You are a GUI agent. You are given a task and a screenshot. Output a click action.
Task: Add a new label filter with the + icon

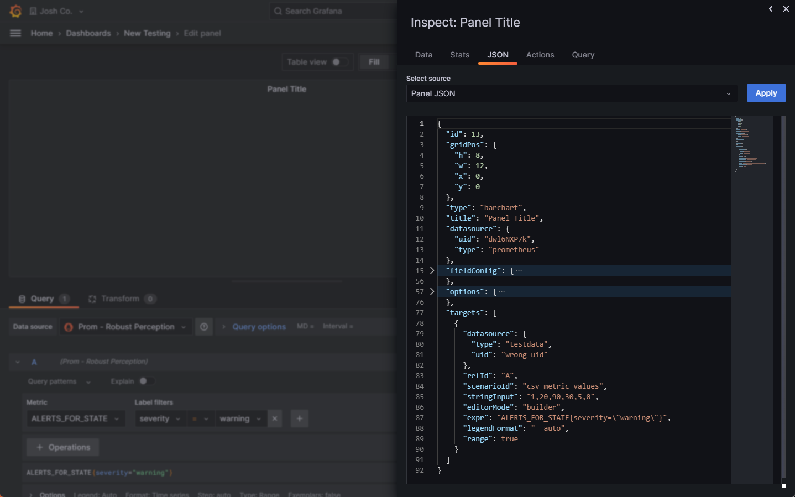tap(299, 418)
